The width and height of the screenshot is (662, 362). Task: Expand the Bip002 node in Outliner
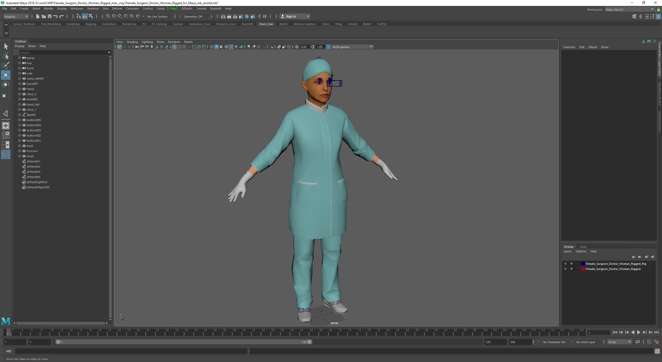19,115
